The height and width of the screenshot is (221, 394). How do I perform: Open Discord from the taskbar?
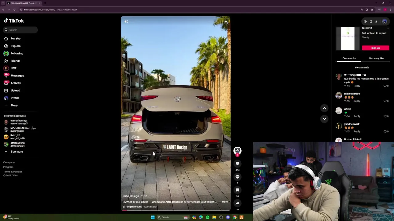(x=228, y=217)
